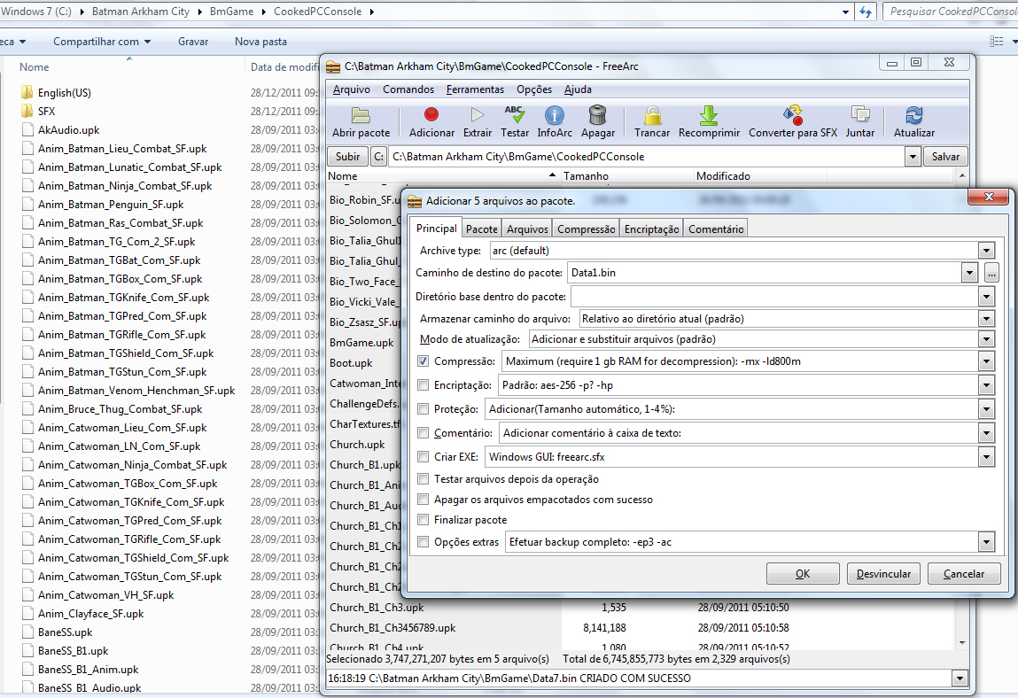This screenshot has height=698, width=1018.
Task: Open the Comentário tab
Action: tap(716, 229)
